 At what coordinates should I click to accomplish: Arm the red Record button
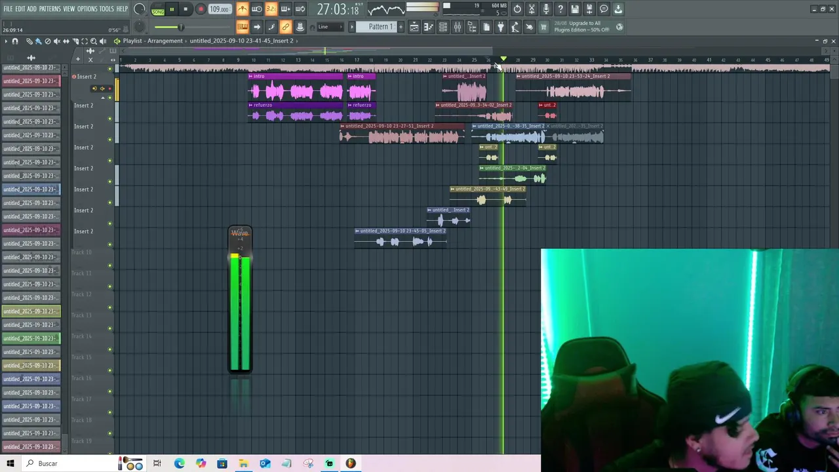(201, 9)
